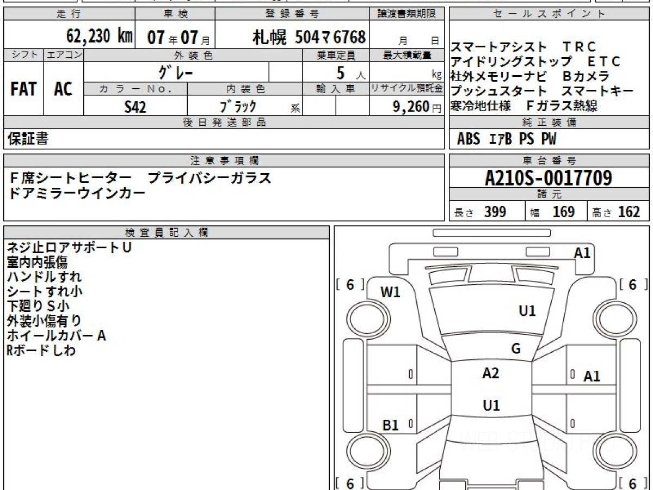Click inspector note 外装小傷有り
The width and height of the screenshot is (653, 490).
(x=44, y=321)
